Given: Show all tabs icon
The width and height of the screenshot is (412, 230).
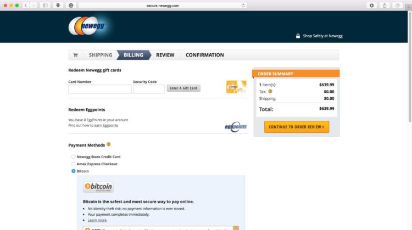Looking at the screenshot, I should (x=397, y=5).
